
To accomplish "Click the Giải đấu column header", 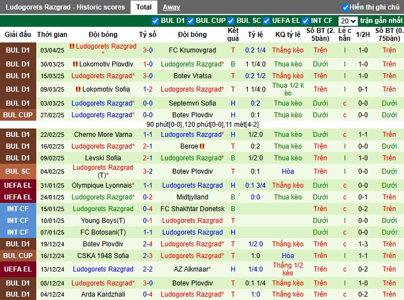I will [x=18, y=34].
